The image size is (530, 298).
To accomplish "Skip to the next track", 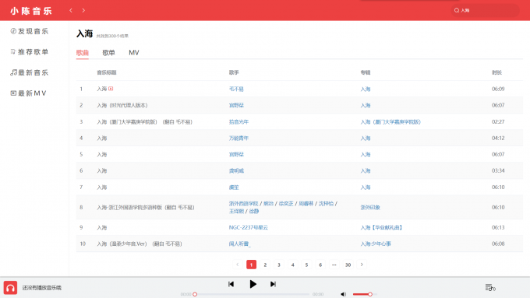I will (x=273, y=284).
